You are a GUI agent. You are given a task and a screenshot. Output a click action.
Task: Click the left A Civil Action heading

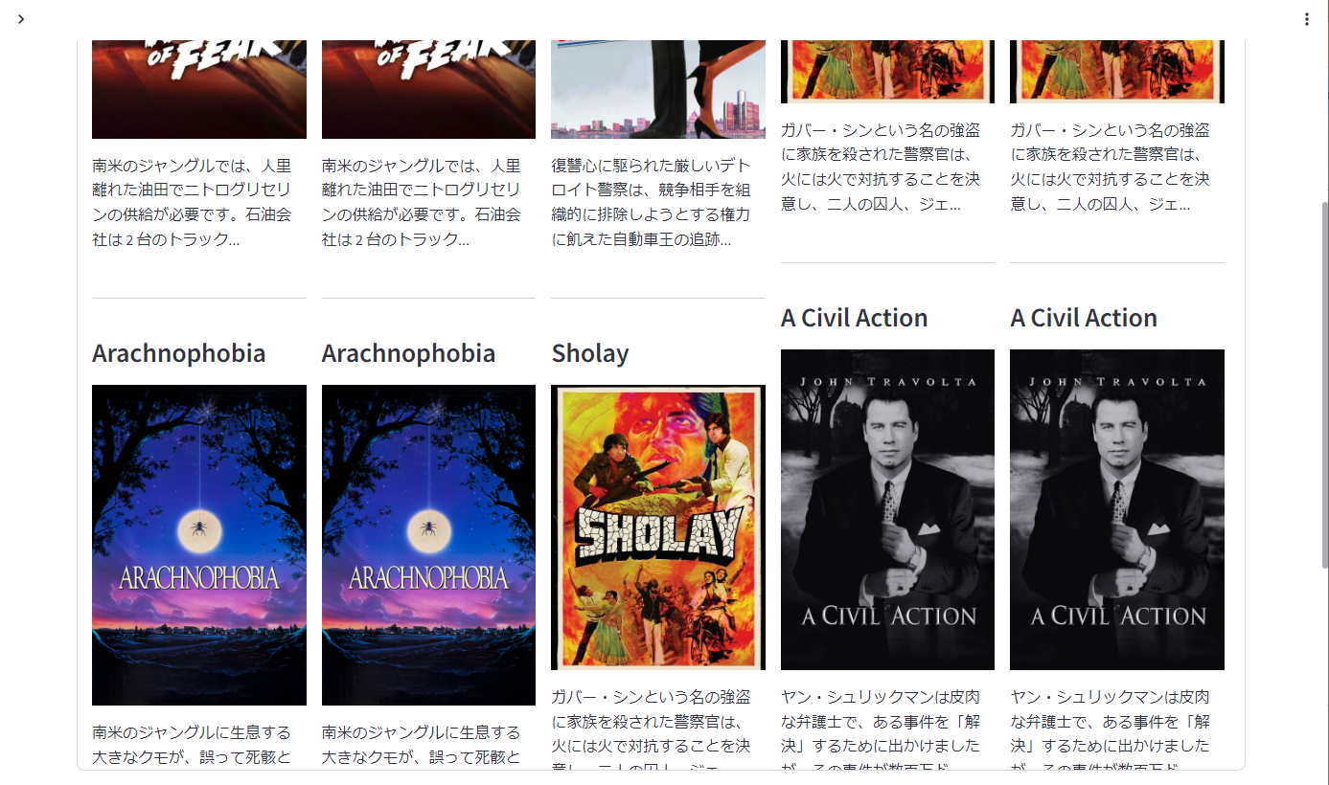[855, 318]
